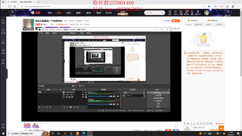This screenshot has height=136, width=242.
Task: Open microphone/Aux channel gear settings
Action: pyautogui.click(x=118, y=96)
